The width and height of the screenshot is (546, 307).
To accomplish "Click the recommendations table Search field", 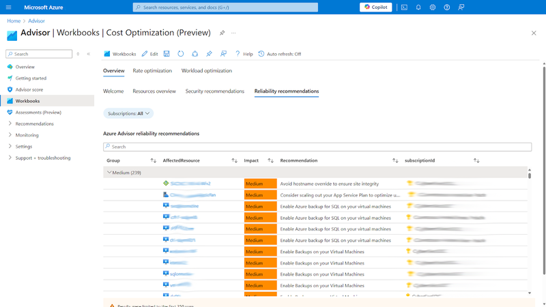I will [317, 147].
